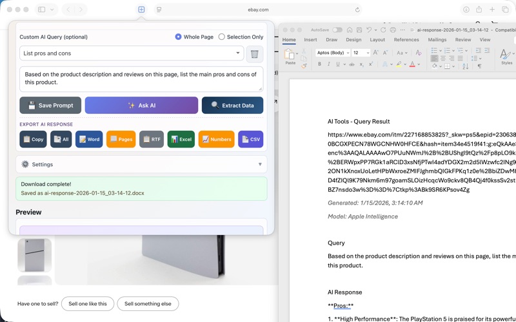The height and width of the screenshot is (322, 516).
Task: Switch to the Insert tab in Word
Action: click(310, 40)
